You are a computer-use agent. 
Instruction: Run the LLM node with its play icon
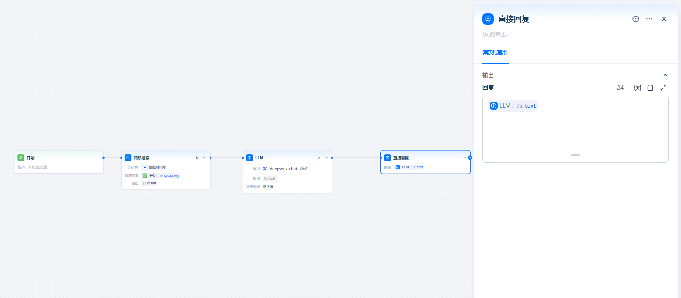pyautogui.click(x=319, y=158)
